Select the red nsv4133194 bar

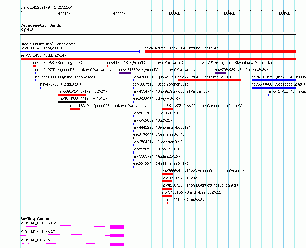[x=75, y=109]
